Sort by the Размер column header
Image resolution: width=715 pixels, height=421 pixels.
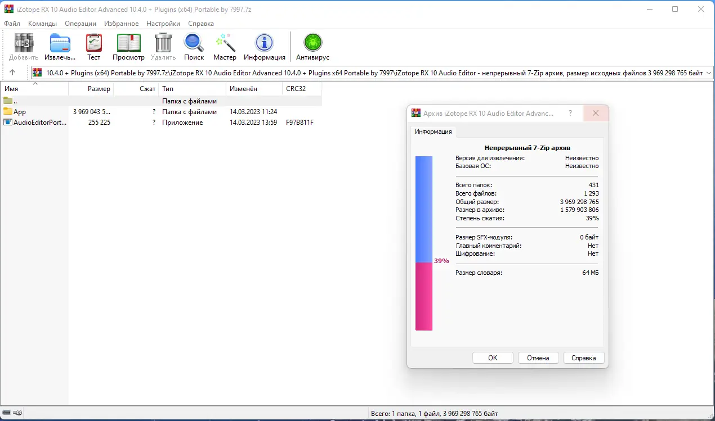91,89
